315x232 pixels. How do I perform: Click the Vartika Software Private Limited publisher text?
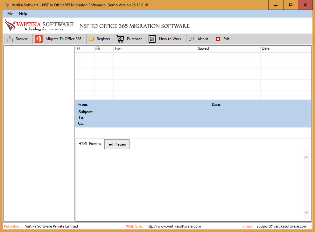tap(52, 226)
